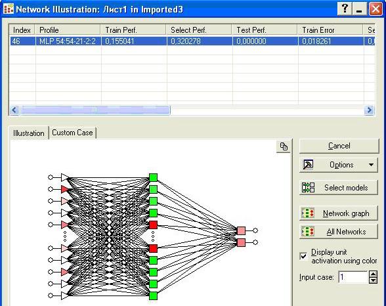386x306 pixels.
Task: Select row with index 46
Action: click(192, 41)
